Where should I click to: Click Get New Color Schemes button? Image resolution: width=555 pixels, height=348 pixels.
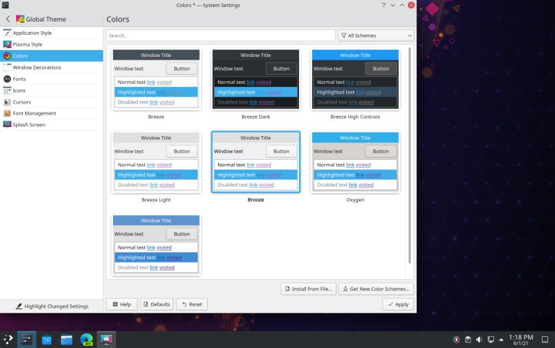pyautogui.click(x=376, y=289)
